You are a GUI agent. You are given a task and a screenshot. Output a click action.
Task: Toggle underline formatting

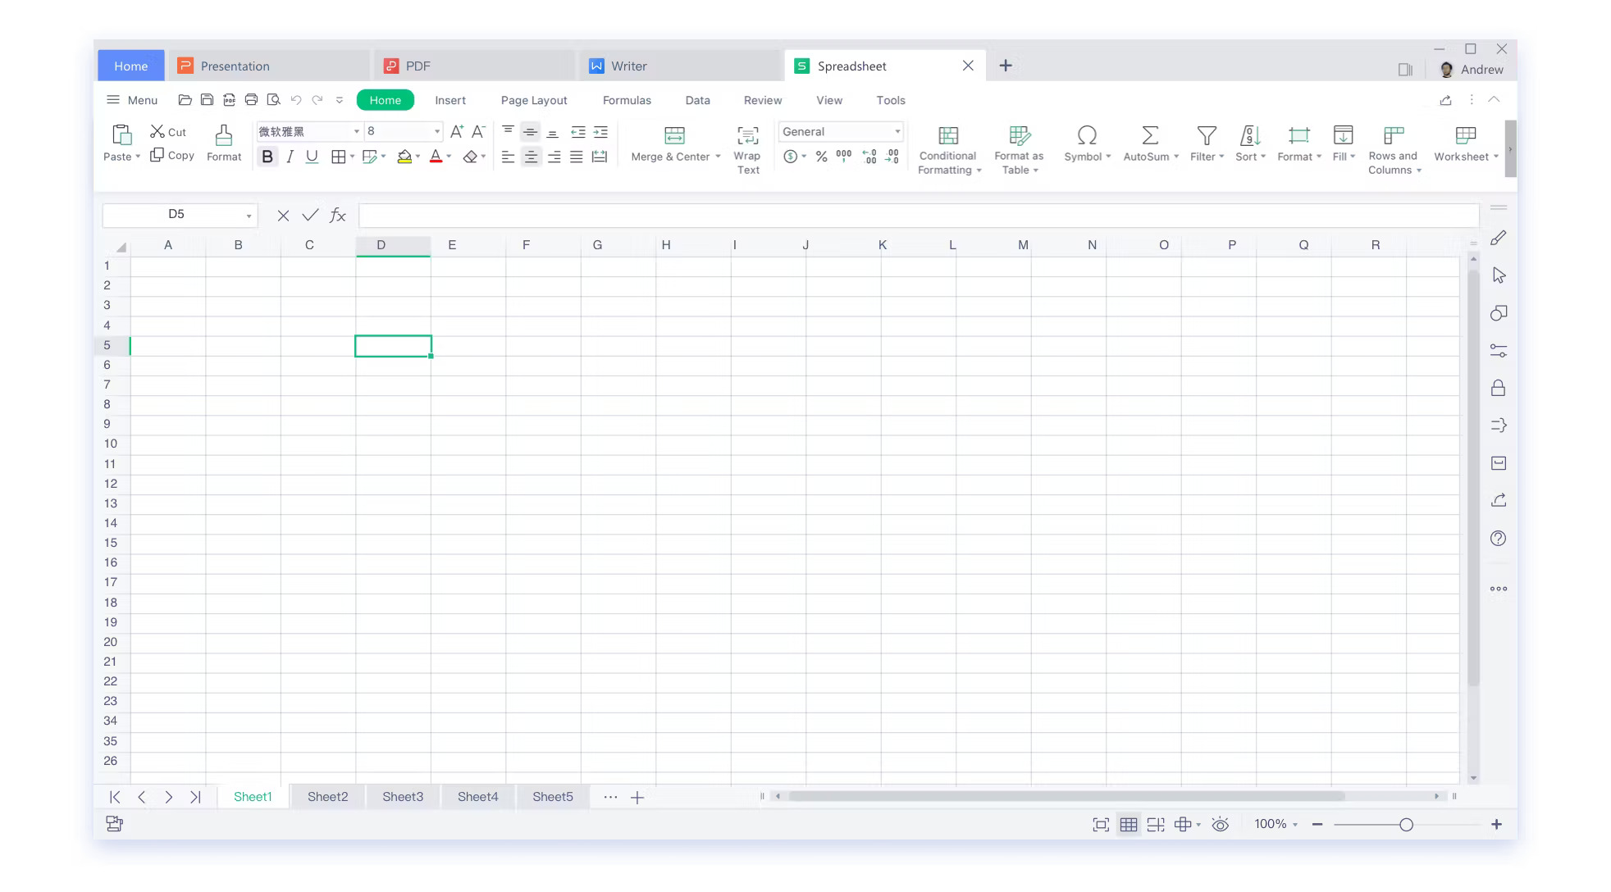312,157
